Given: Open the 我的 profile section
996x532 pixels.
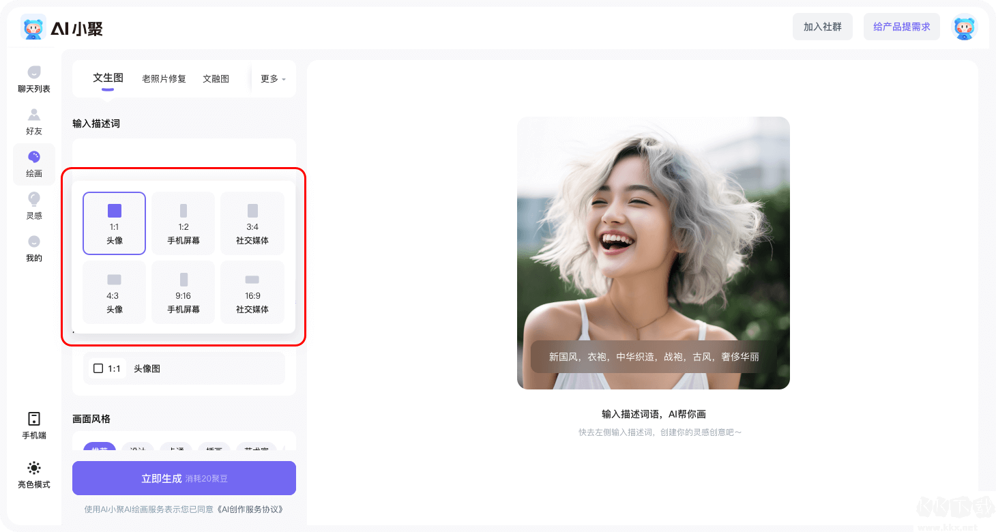Looking at the screenshot, I should coord(33,248).
